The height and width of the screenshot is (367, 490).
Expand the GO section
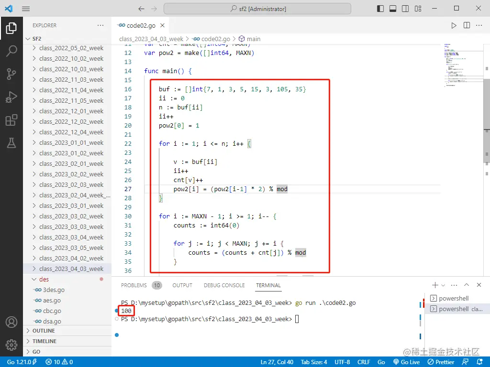(x=67, y=352)
